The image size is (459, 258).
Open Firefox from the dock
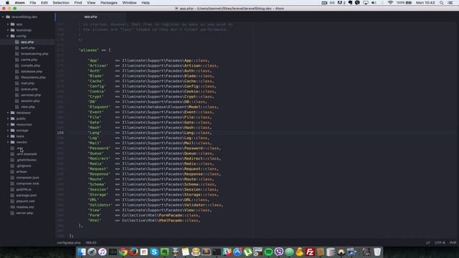(134, 252)
